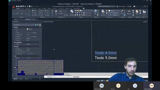This screenshot has width=160, height=90.
Task: Add a new drawing tab
Action: (x=37, y=19)
